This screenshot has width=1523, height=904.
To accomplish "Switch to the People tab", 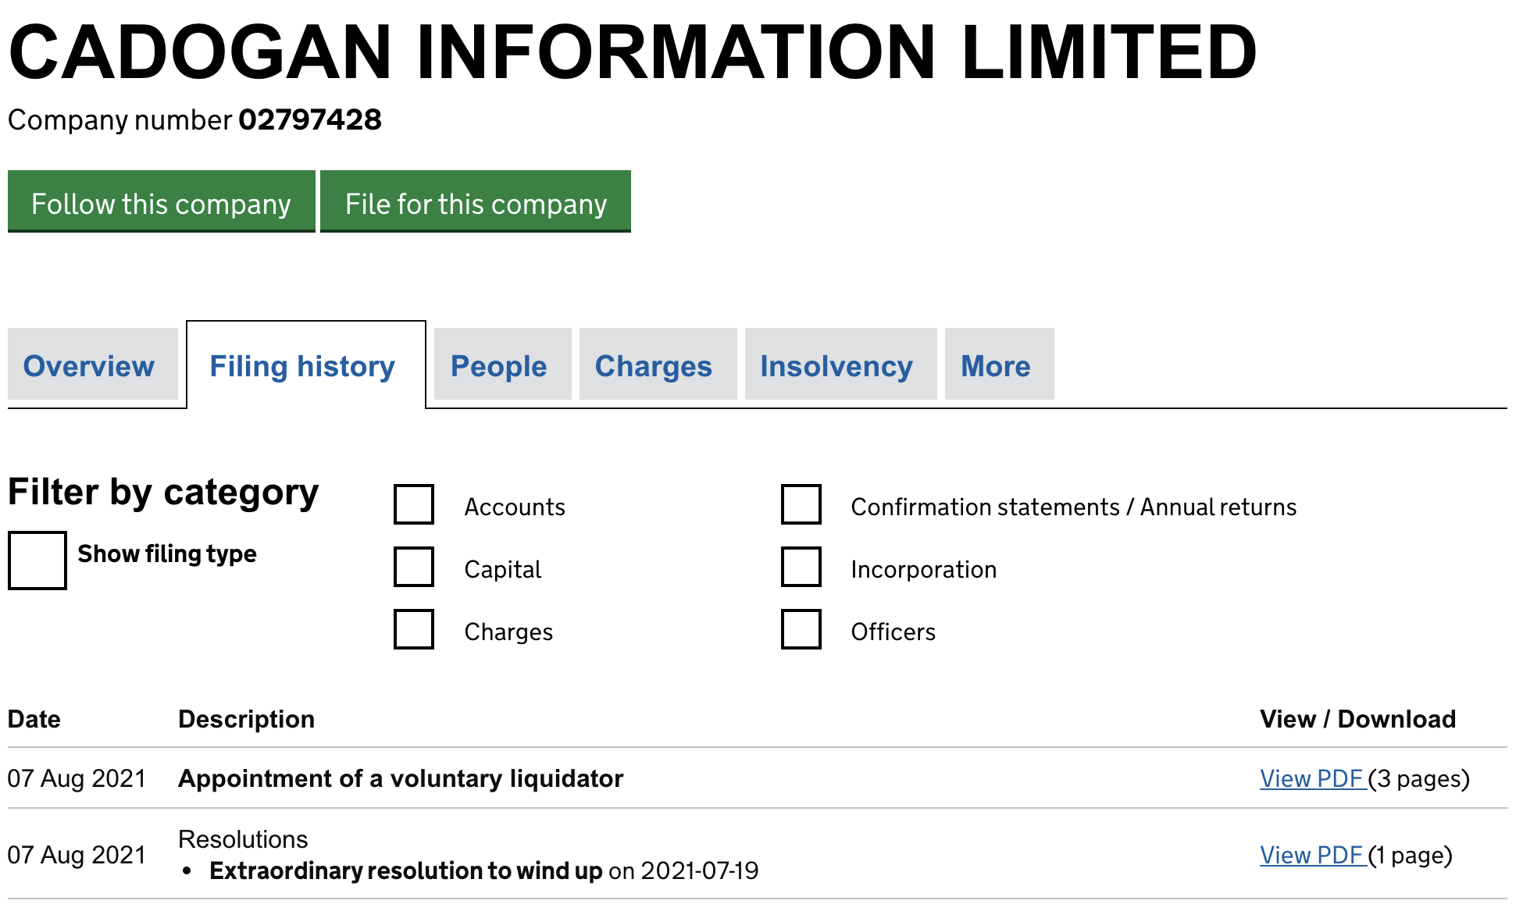I will pos(499,366).
